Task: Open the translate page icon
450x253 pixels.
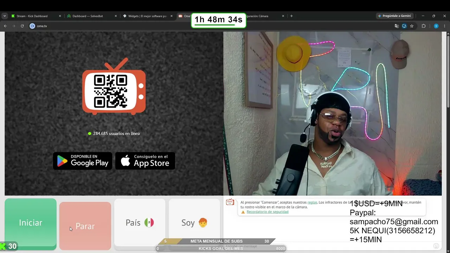Action: [397, 26]
